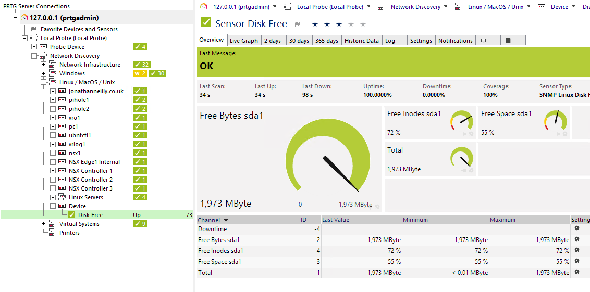
Task: Collapse the Device node
Action: point(53,206)
